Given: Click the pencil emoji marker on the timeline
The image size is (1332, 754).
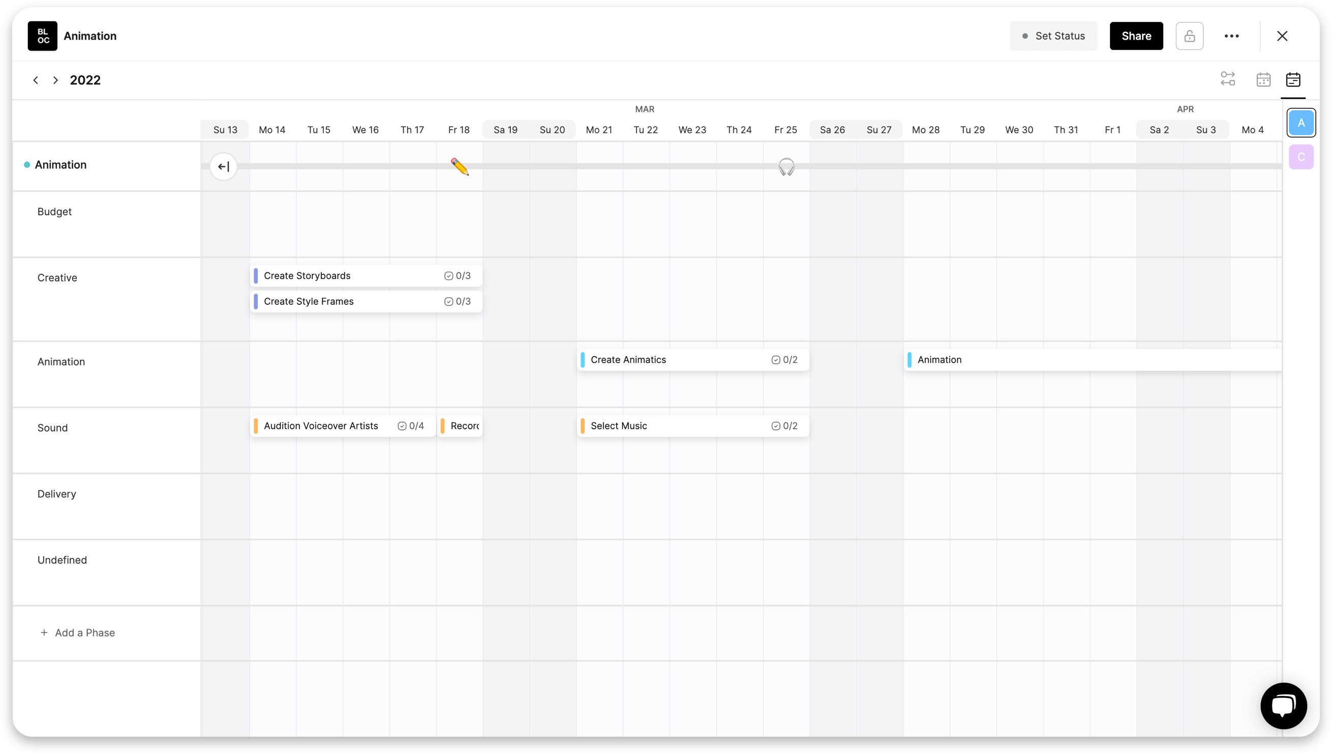Looking at the screenshot, I should point(460,167).
